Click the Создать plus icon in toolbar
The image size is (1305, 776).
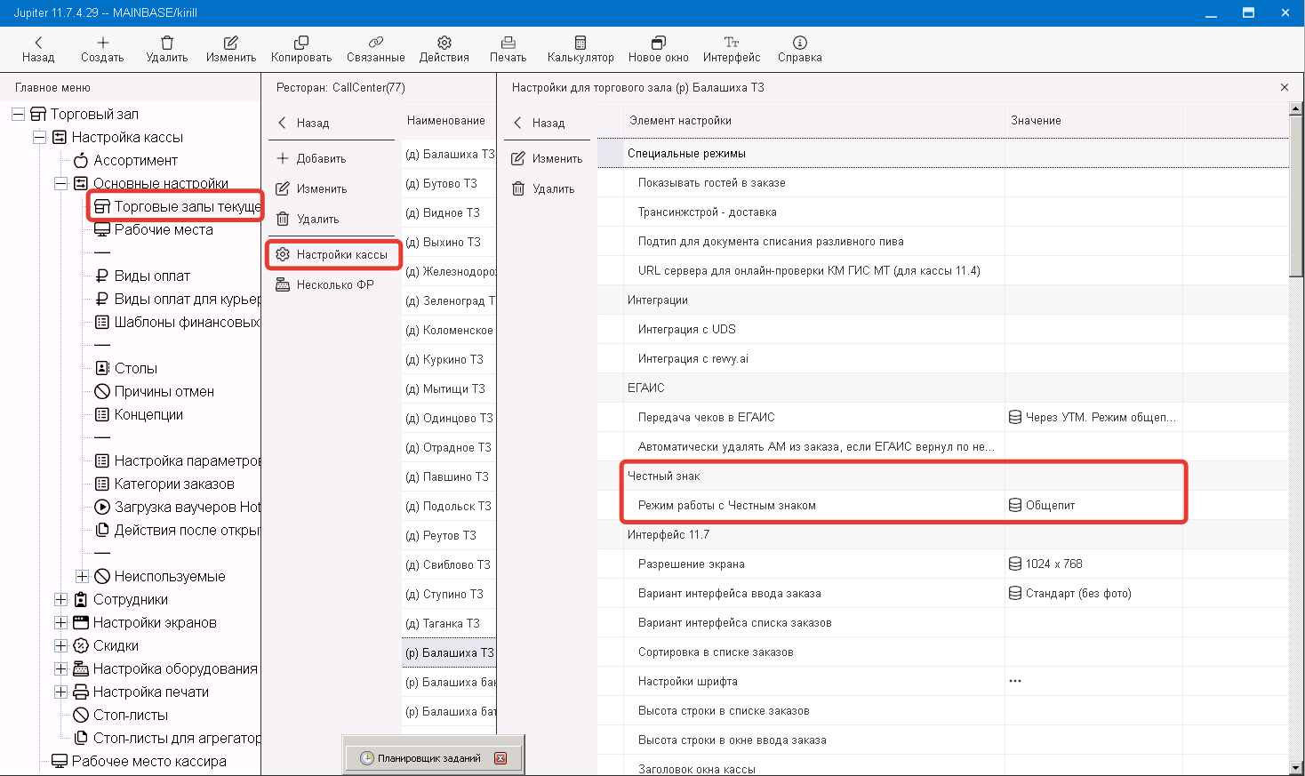click(103, 42)
